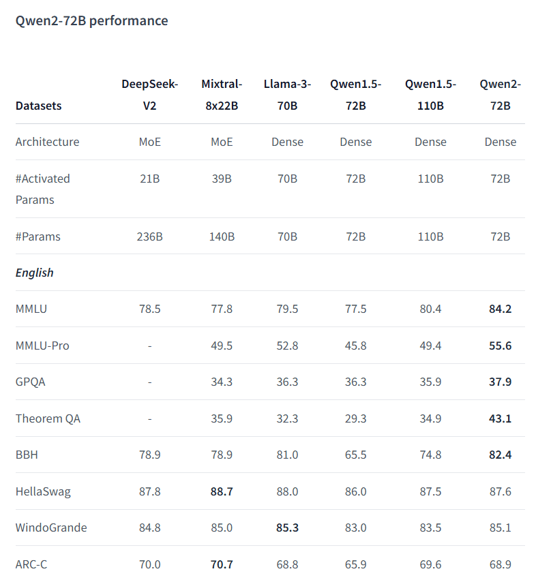Click the "Qwen2-72B performance" heading
The width and height of the screenshot is (551, 580).
(x=91, y=20)
